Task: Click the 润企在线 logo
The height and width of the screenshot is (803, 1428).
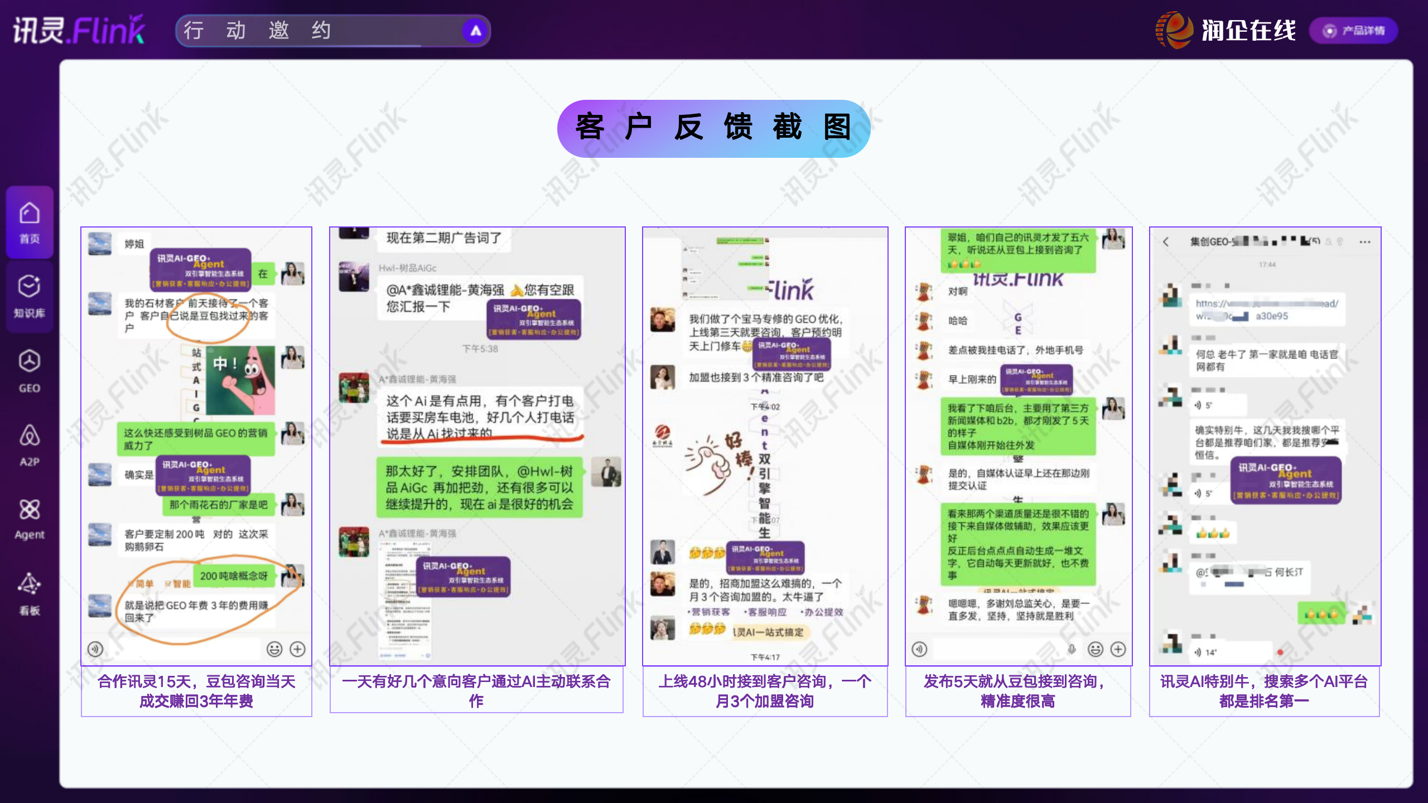Action: 1226,30
